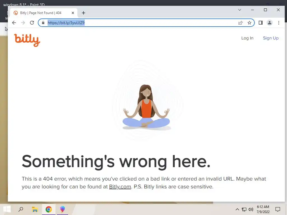Reload the Bitly page

pos(32,23)
